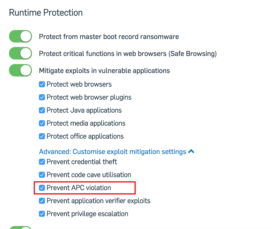Untick the Prevent APC violation checkbox
This screenshot has width=272, height=229.
point(42,188)
